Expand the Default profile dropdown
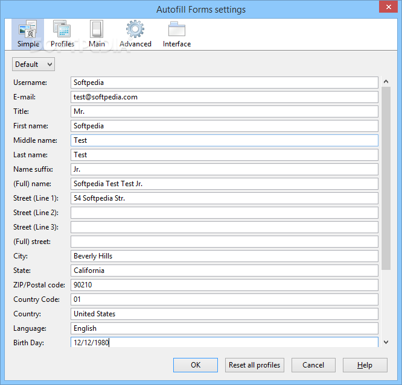The height and width of the screenshot is (385, 402). [33, 64]
